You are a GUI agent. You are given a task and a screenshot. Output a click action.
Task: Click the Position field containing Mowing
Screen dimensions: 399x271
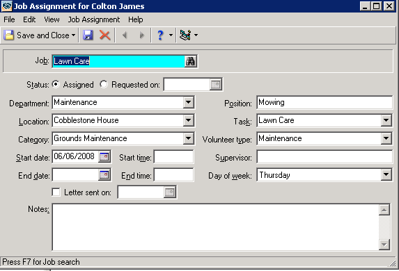point(324,102)
